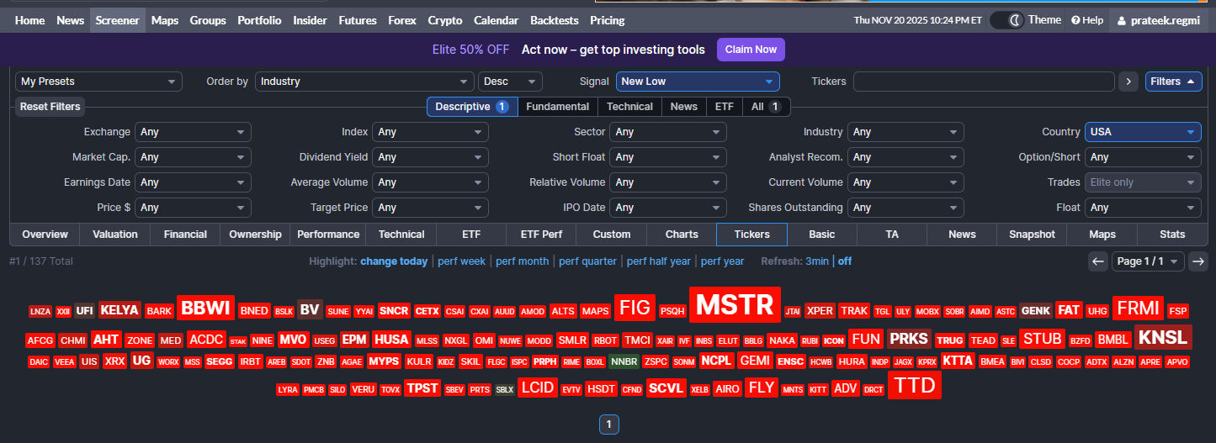Click the LCID ticker tile
The height and width of the screenshot is (443, 1216).
(538, 388)
